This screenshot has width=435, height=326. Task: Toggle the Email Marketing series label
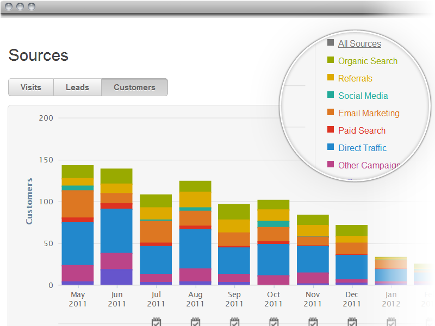tap(369, 113)
